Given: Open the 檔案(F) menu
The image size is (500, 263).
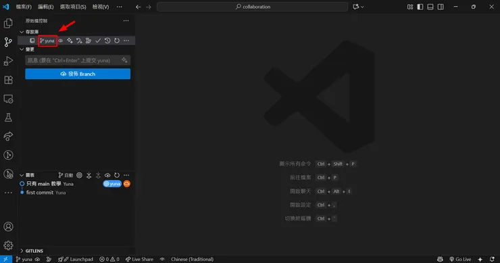Looking at the screenshot, I should coord(24,7).
